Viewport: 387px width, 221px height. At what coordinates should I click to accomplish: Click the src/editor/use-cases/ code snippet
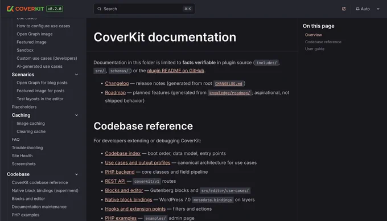point(225,191)
